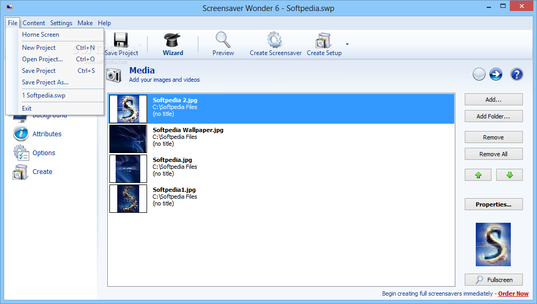This screenshot has width=537, height=304.
Task: Choose Home Screen from File menu
Action: click(55, 35)
